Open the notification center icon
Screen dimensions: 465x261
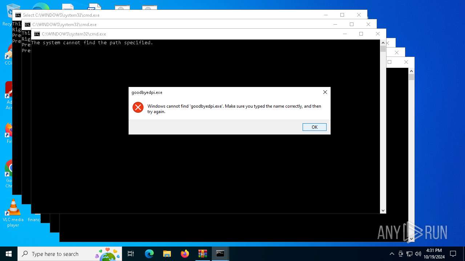point(453,254)
